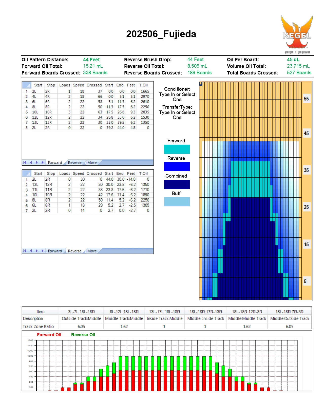Click the Conditioner 'Type In or Select One' field

point(177,97)
